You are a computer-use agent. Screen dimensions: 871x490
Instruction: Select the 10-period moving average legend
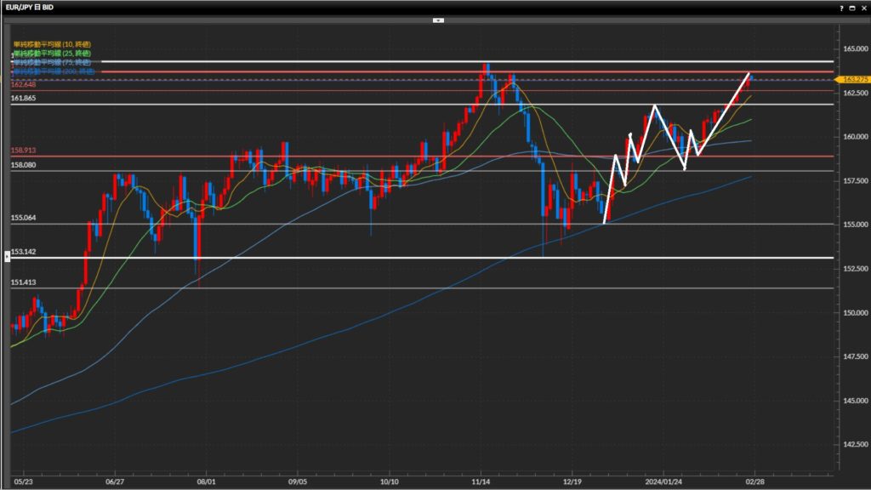click(52, 44)
